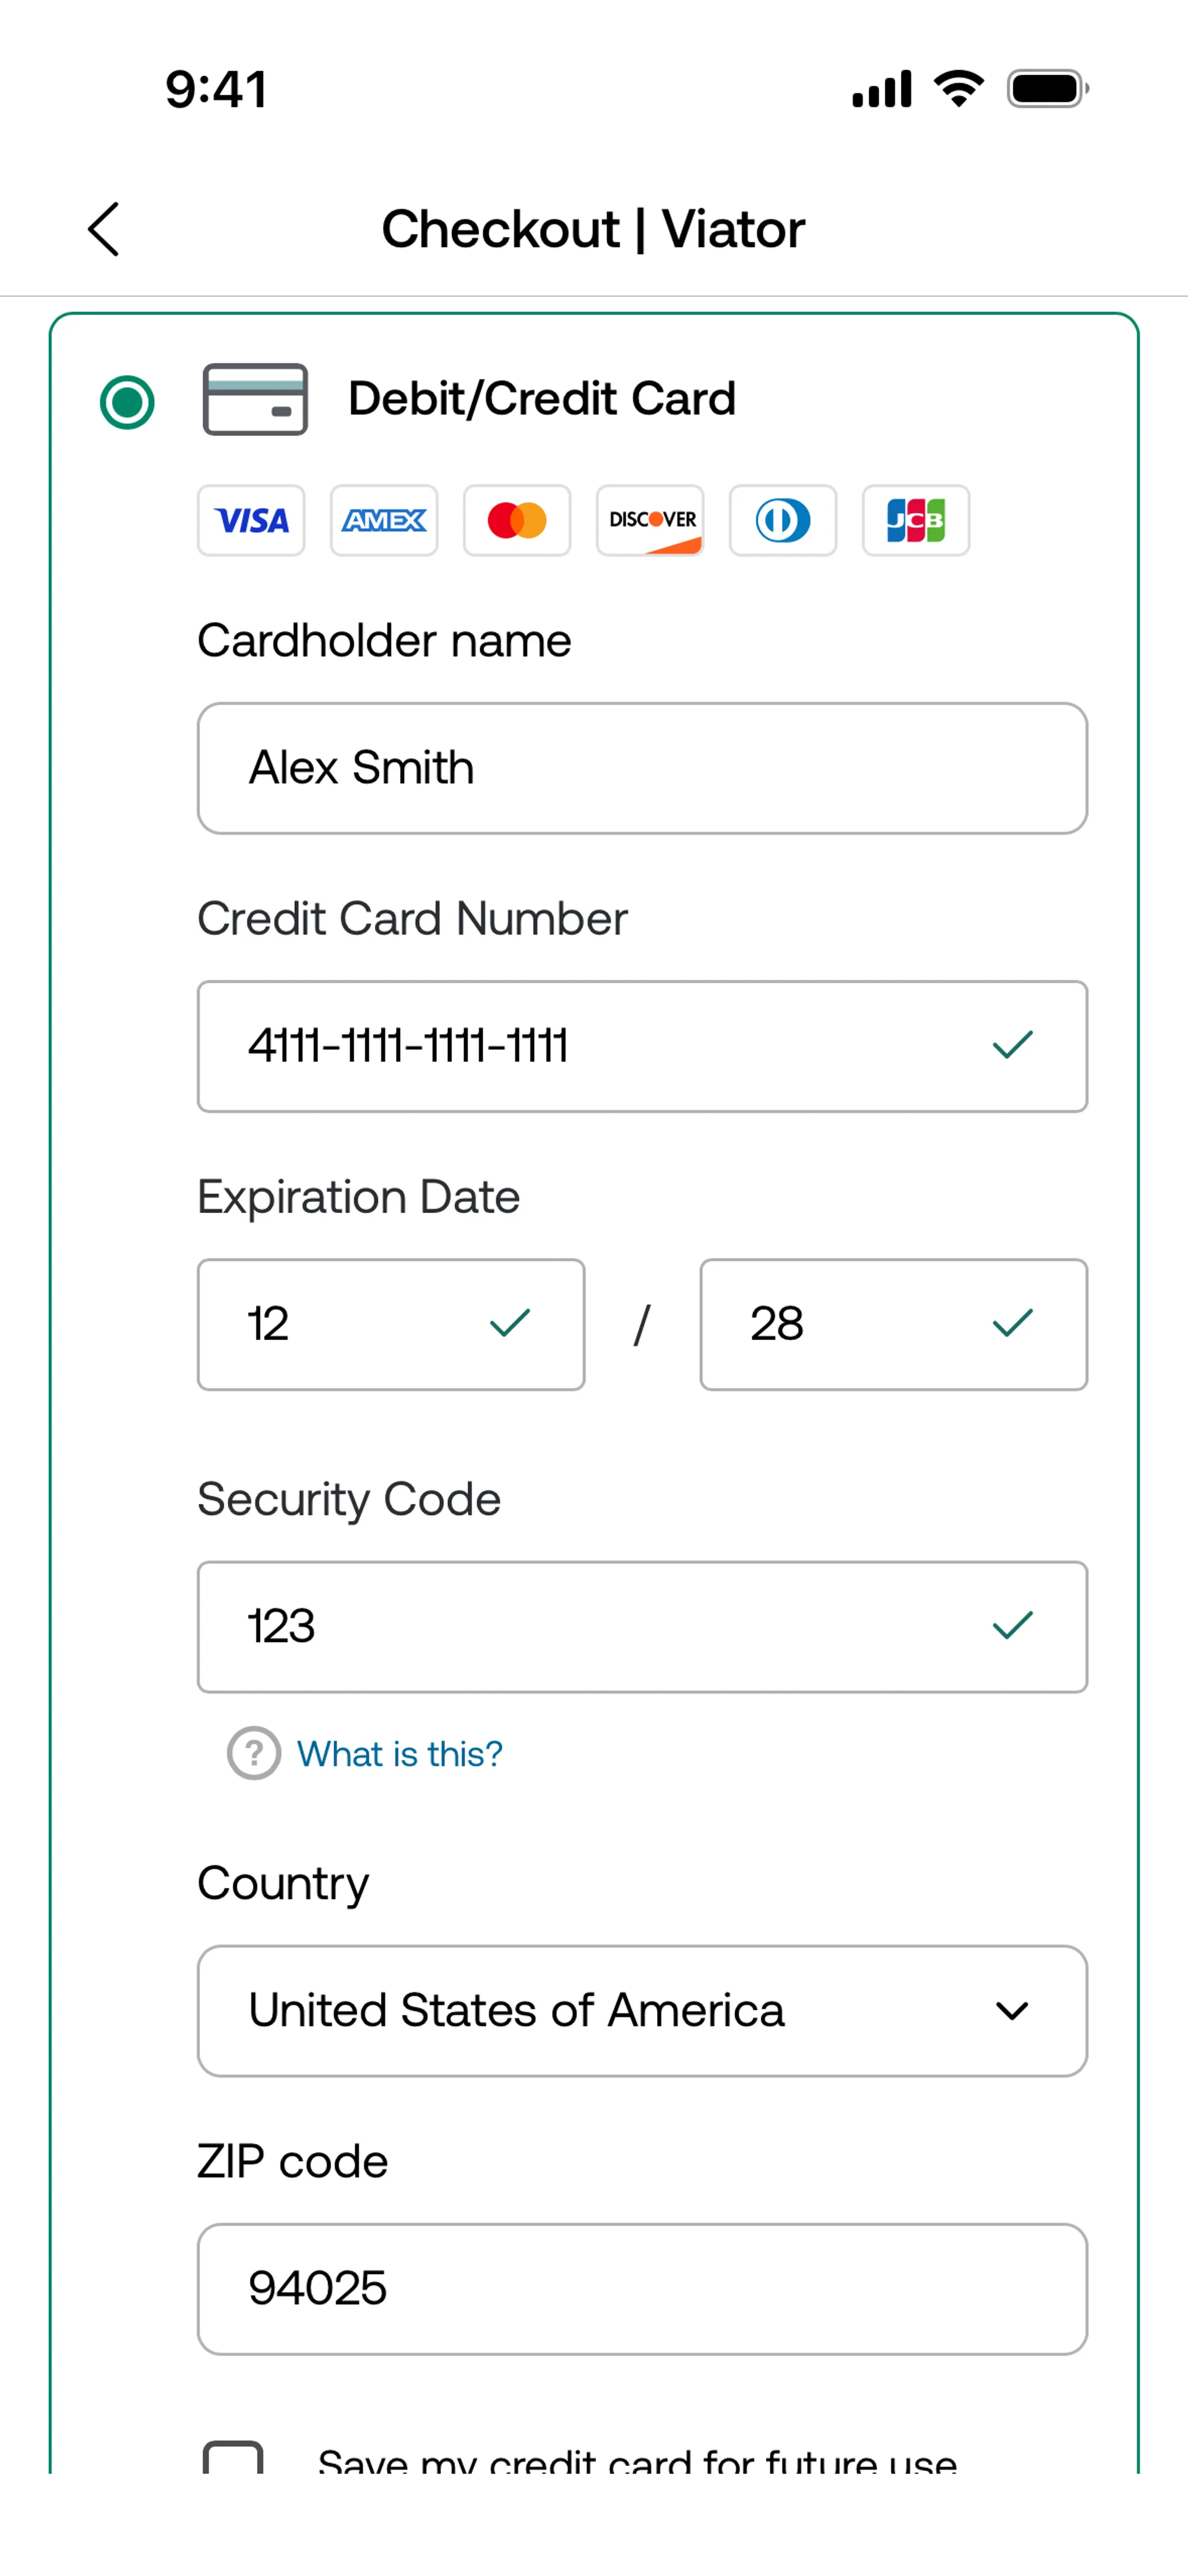The image size is (1188, 2576).
Task: Tap the ZIP code field
Action: (x=642, y=2288)
